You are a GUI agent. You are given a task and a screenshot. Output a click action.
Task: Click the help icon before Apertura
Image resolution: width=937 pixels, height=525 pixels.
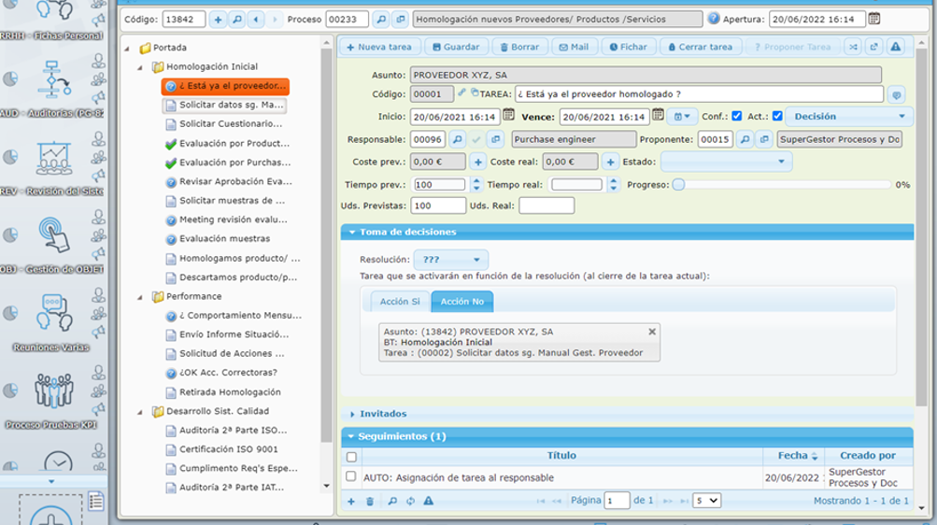pyautogui.click(x=714, y=19)
